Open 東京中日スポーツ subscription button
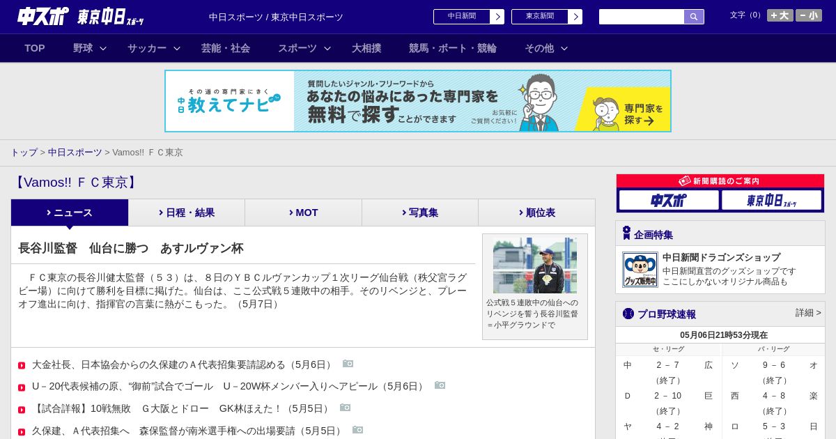The width and height of the screenshot is (836, 439). pyautogui.click(x=771, y=201)
